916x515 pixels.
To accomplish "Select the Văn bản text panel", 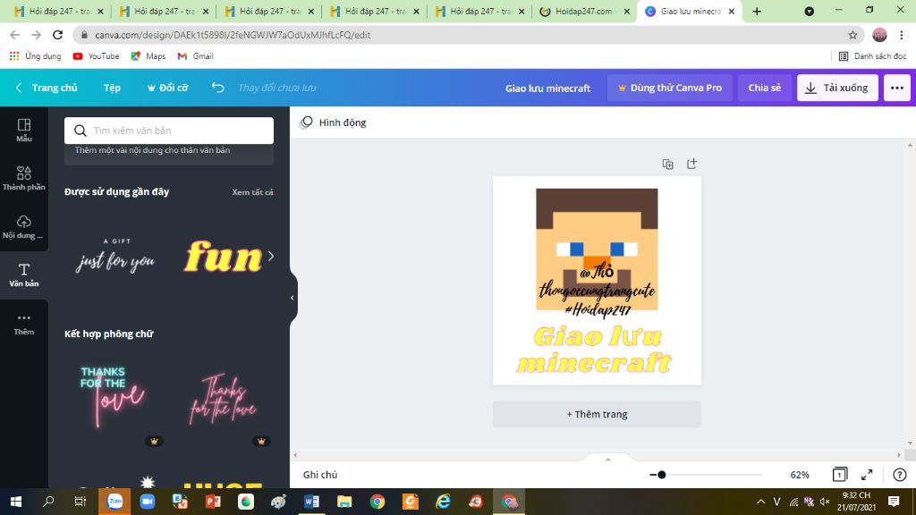I will [24, 275].
